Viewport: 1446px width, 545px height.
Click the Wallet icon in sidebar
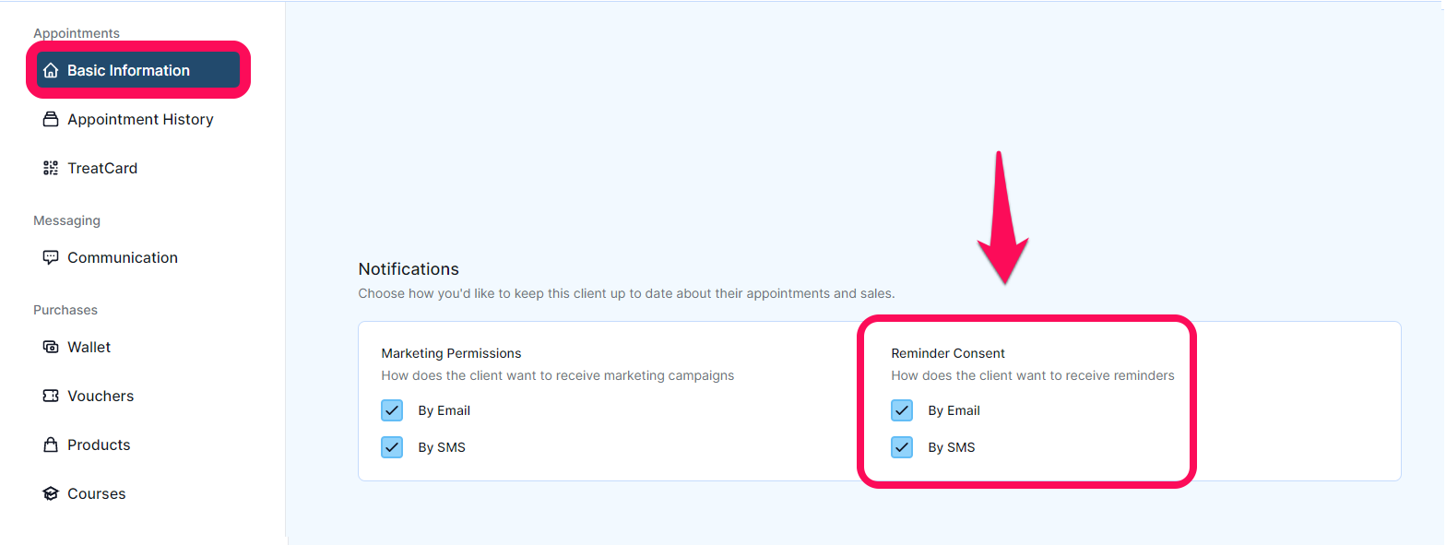pyautogui.click(x=51, y=348)
